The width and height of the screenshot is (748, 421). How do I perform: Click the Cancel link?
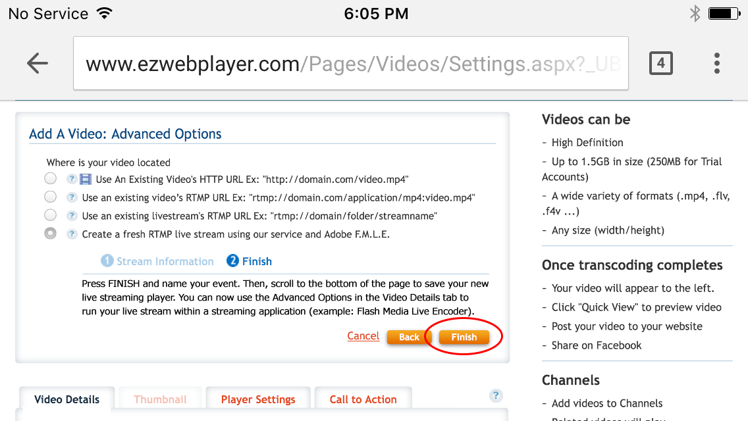(x=363, y=335)
